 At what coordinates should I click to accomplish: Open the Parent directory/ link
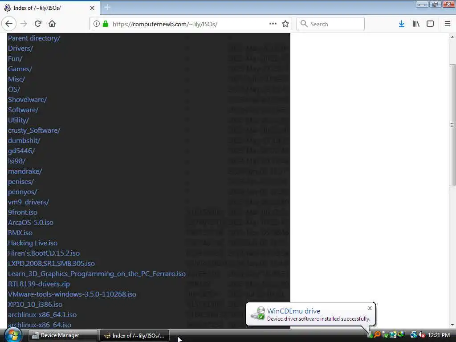[x=34, y=38]
